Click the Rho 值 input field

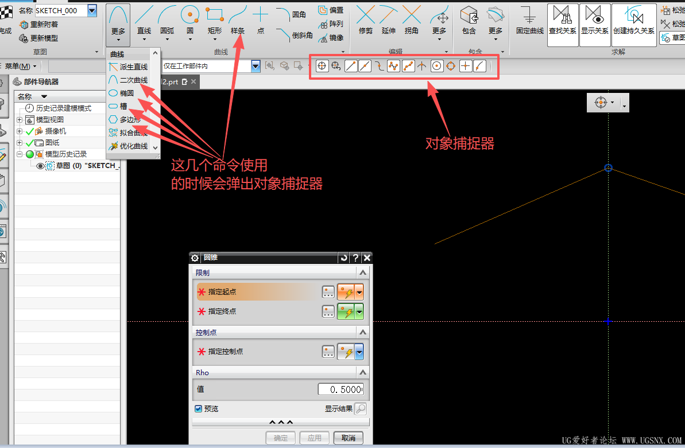click(340, 389)
